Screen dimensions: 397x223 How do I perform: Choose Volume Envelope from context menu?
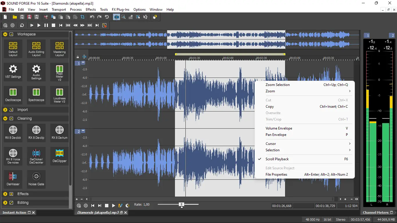pos(279,128)
